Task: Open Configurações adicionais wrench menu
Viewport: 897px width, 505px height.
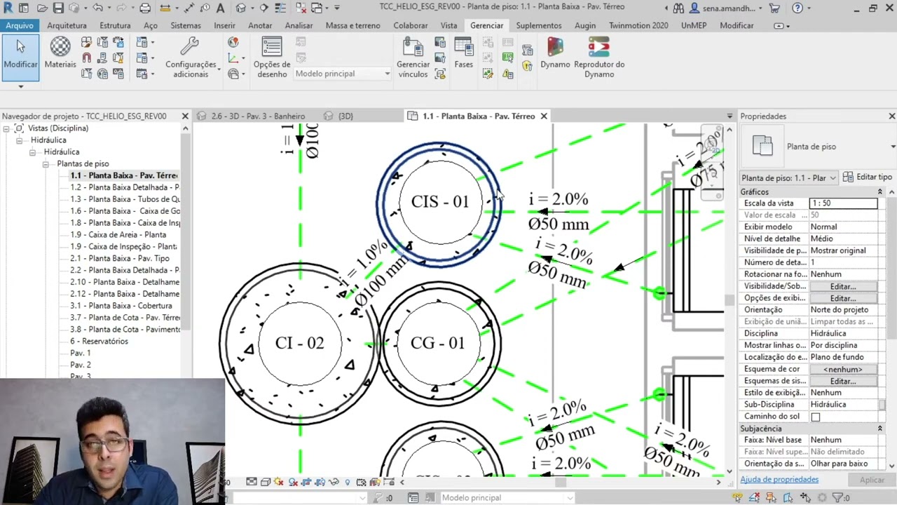Action: click(x=191, y=58)
